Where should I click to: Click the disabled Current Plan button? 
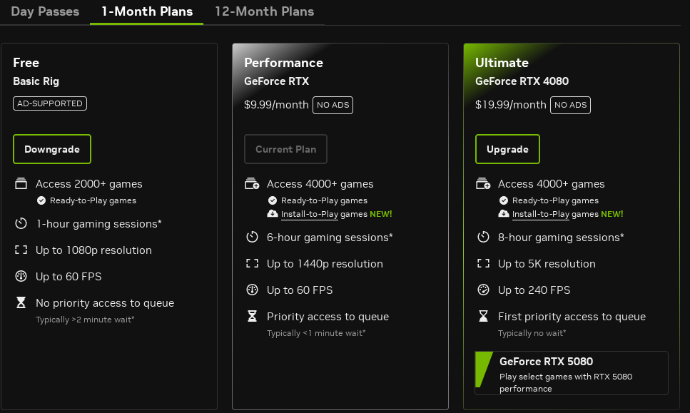(285, 149)
